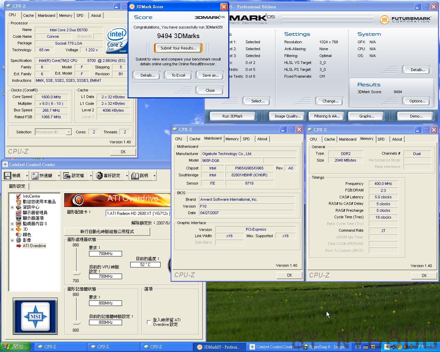Click the Futuremark Corporation logo
The height and width of the screenshot is (352, 440).
[x=405, y=20]
